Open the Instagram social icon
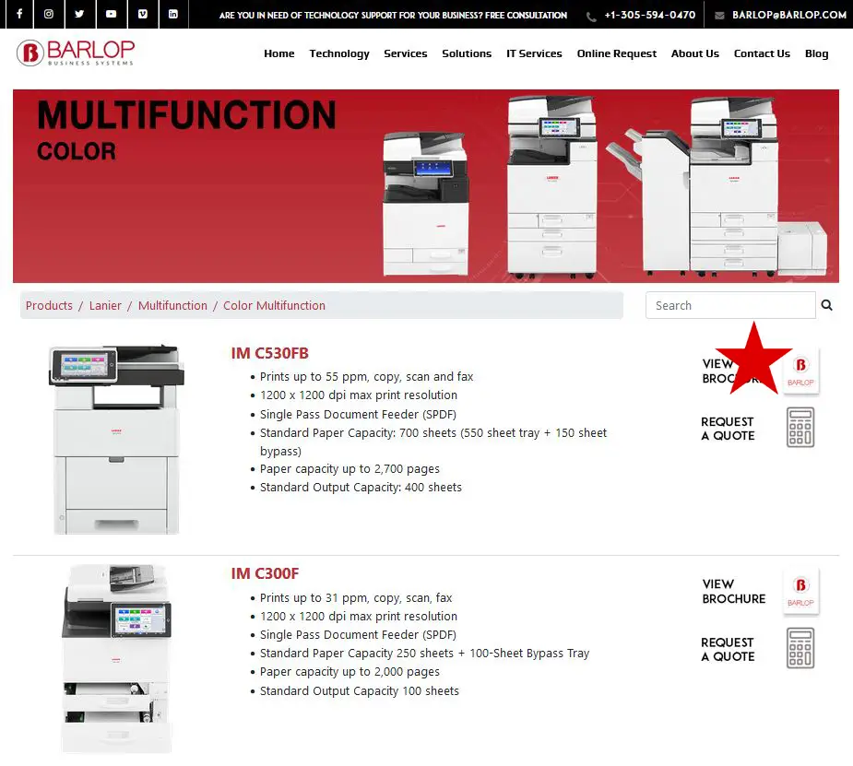 click(x=49, y=15)
